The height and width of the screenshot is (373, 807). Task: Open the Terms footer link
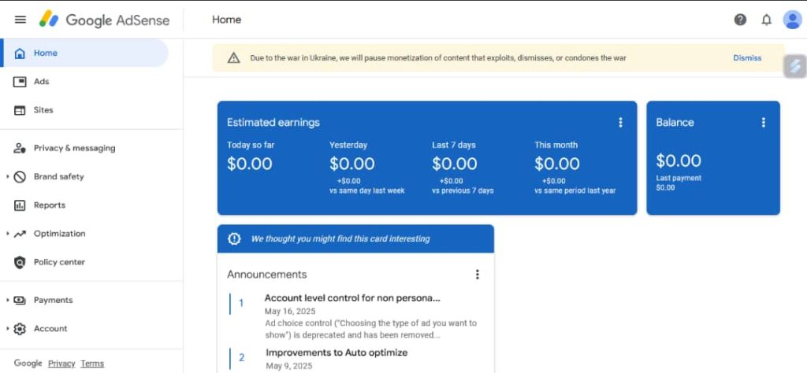[x=92, y=364]
